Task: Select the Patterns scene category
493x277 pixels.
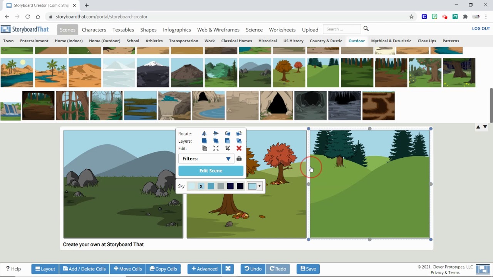Action: [x=451, y=41]
